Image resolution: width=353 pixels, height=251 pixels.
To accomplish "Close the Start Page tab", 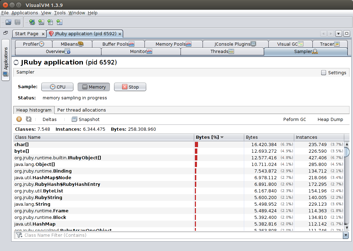I will (43, 34).
